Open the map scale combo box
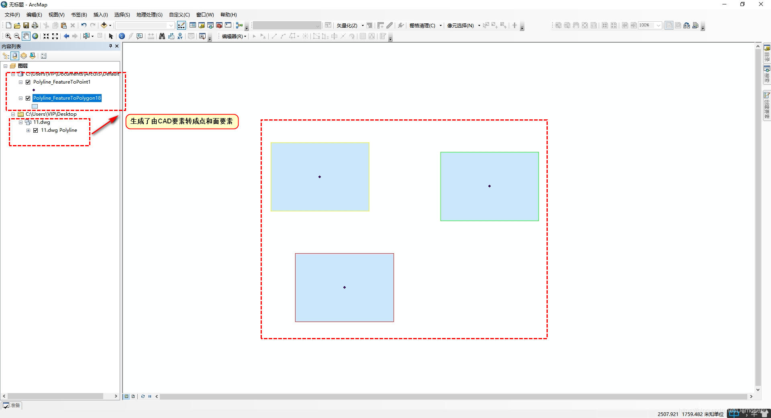 [145, 25]
